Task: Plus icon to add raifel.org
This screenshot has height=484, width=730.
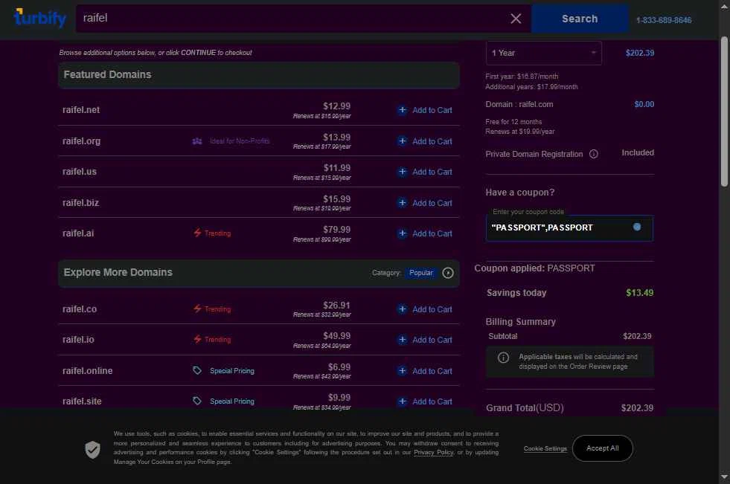Action: coord(403,141)
